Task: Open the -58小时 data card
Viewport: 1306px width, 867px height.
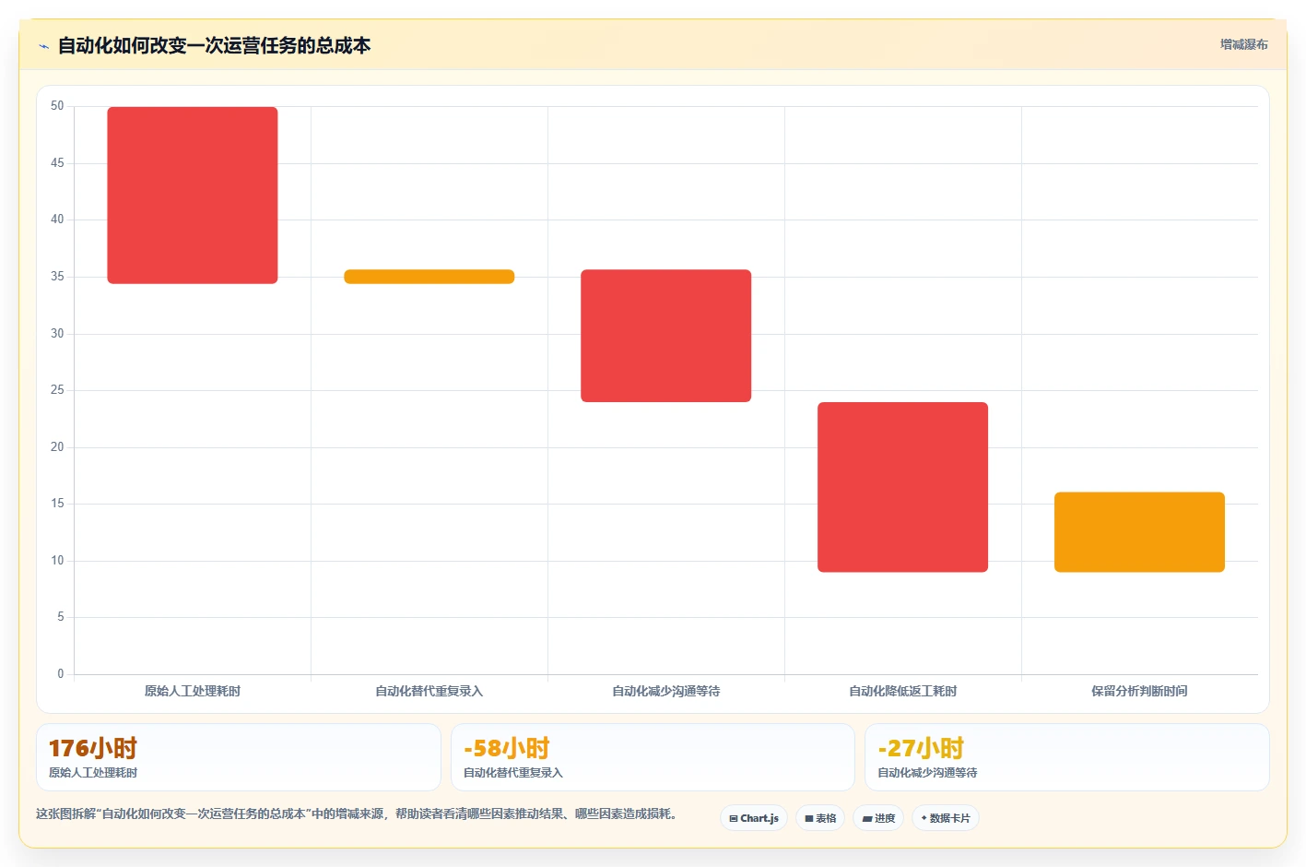Action: pyautogui.click(x=653, y=757)
